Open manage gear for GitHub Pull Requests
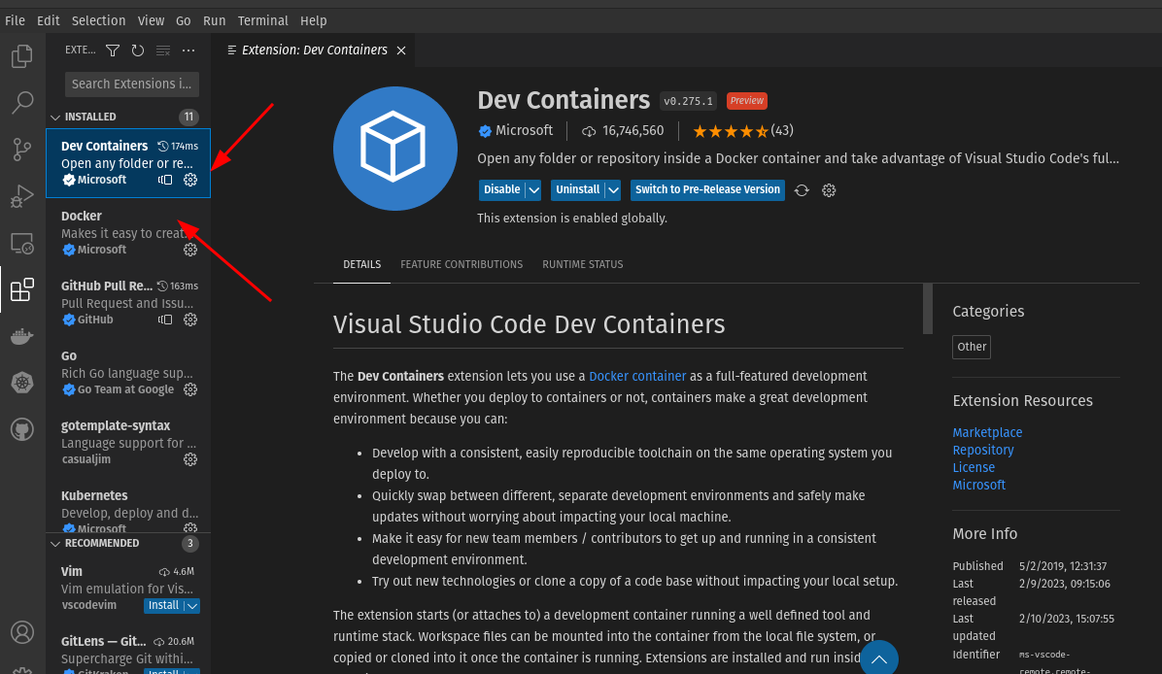Image resolution: width=1162 pixels, height=674 pixels. (x=190, y=320)
